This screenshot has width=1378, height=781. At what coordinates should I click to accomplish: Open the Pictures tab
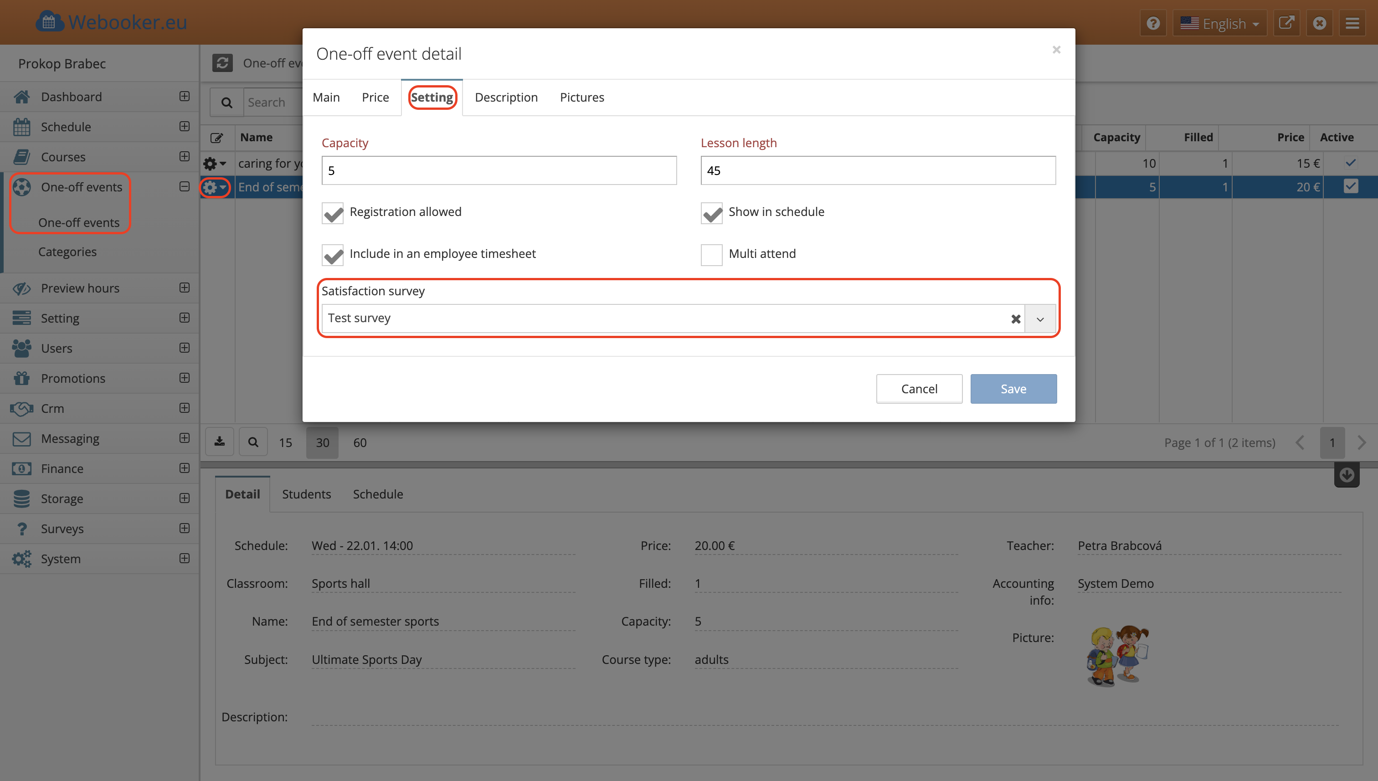pos(581,97)
